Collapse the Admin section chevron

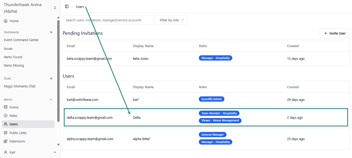click(x=51, y=100)
